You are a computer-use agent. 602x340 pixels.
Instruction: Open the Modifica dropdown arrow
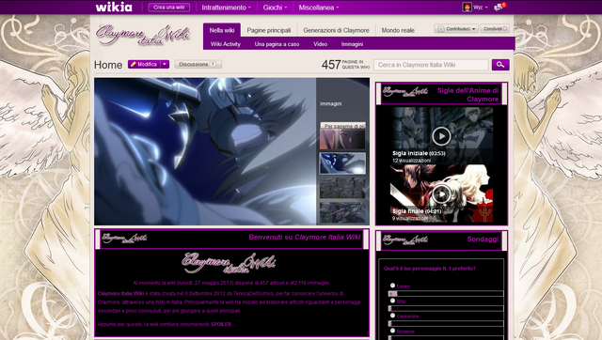(165, 65)
